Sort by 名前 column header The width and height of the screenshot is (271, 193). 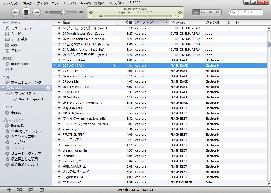pos(89,22)
